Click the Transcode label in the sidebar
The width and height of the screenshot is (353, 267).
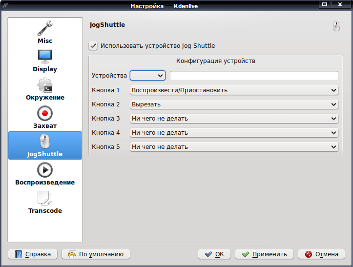pos(45,211)
